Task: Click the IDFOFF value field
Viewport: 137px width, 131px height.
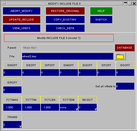Action: (106, 72)
